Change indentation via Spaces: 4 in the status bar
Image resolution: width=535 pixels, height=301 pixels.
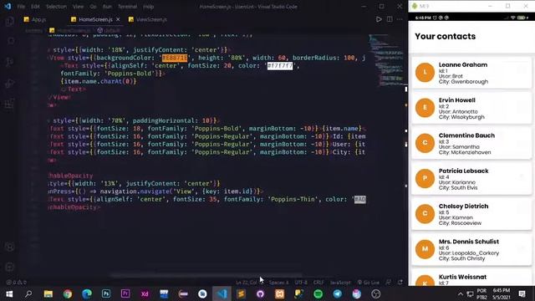(x=278, y=283)
